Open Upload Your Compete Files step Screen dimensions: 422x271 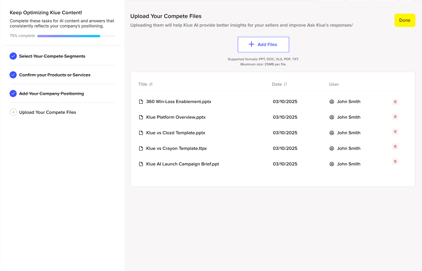(x=48, y=112)
